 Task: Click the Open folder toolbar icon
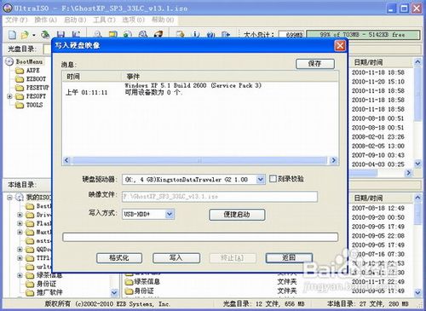tap(25, 35)
